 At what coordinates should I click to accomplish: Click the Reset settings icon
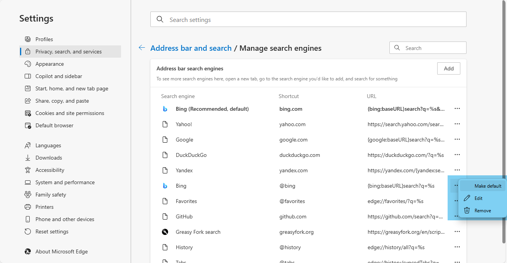point(27,231)
